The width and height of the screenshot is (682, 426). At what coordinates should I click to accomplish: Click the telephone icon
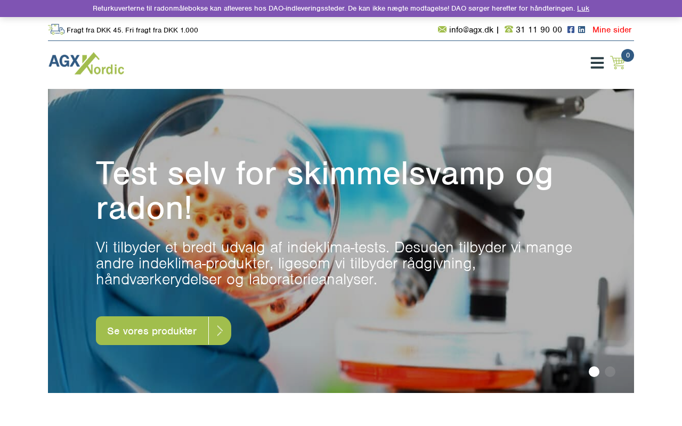509,29
